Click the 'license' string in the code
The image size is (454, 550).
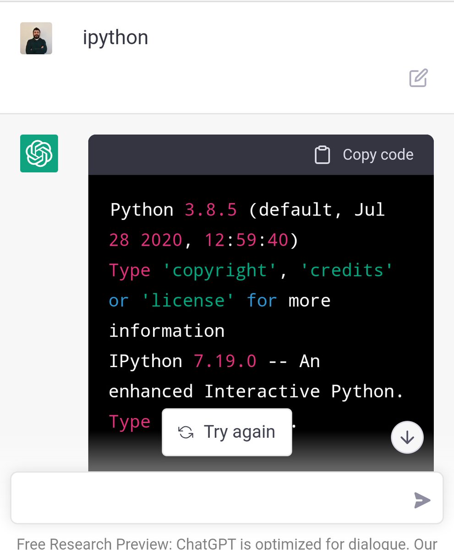(x=188, y=301)
